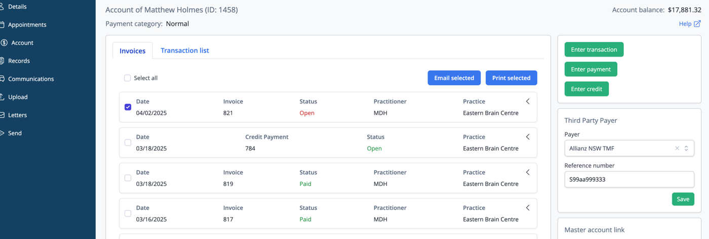The height and width of the screenshot is (239, 709).
Task: Click the Communications chat icon
Action: pos(2,79)
